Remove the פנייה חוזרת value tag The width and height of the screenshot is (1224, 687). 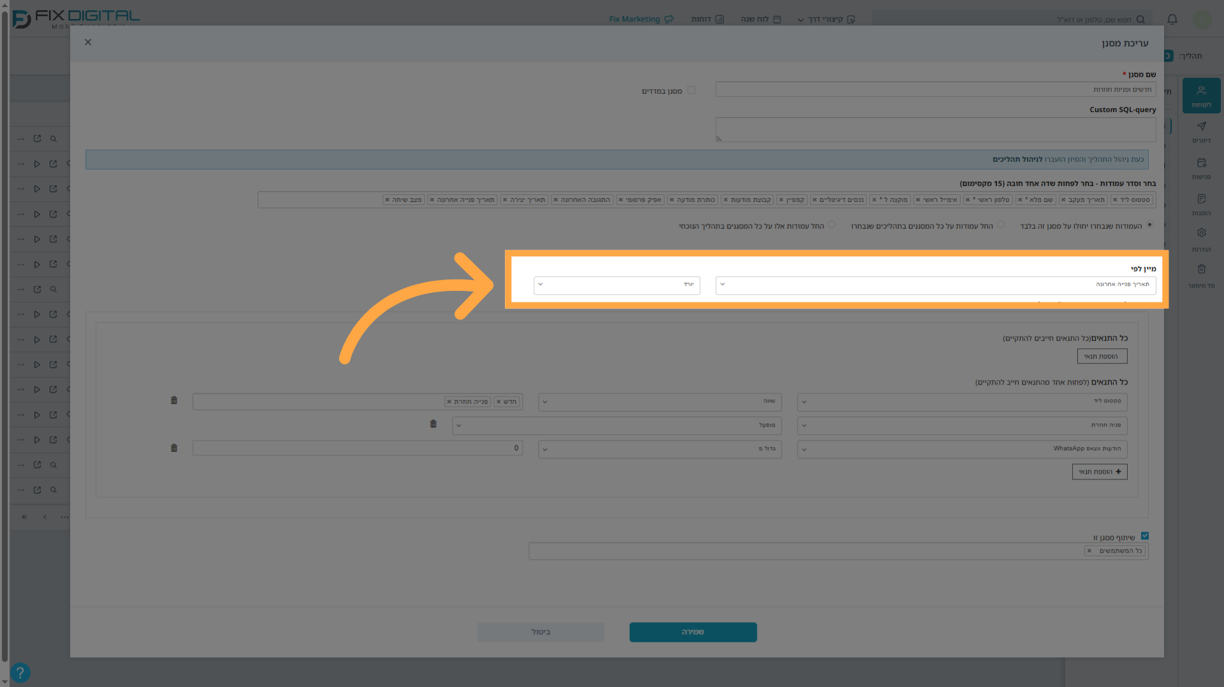tap(449, 402)
